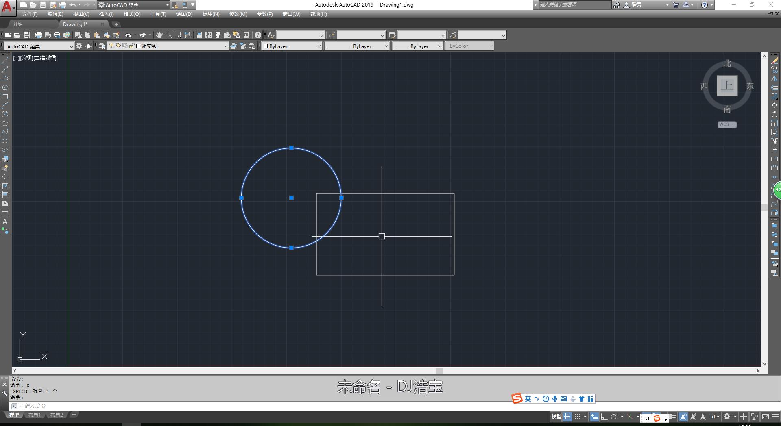Image resolution: width=781 pixels, height=426 pixels.
Task: Click the WCS coordinate system button
Action: click(x=726, y=125)
